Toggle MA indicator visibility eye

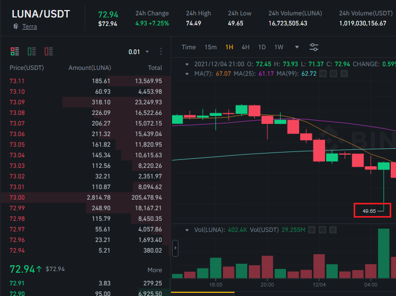pos(323,74)
